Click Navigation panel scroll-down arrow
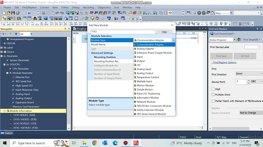Screen dimensions: 263x147 coord(69,128)
